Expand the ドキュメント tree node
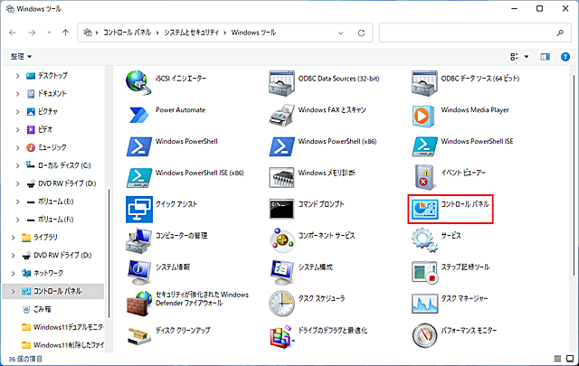The image size is (579, 366). (x=17, y=94)
